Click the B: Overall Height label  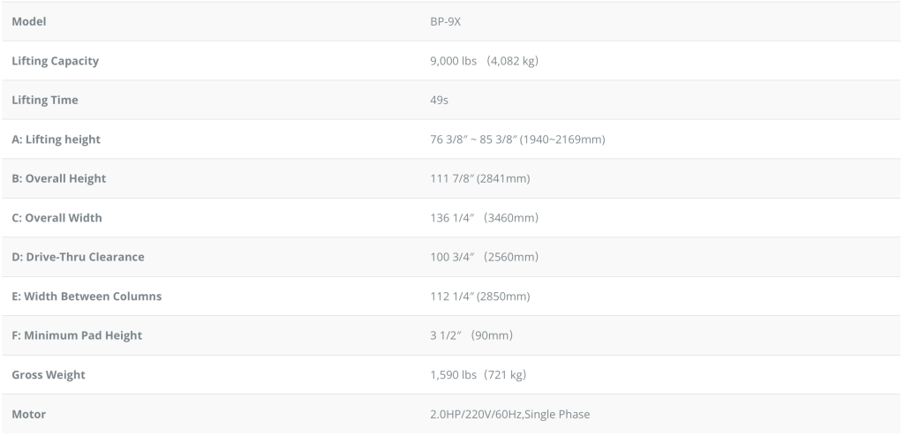coord(58,178)
